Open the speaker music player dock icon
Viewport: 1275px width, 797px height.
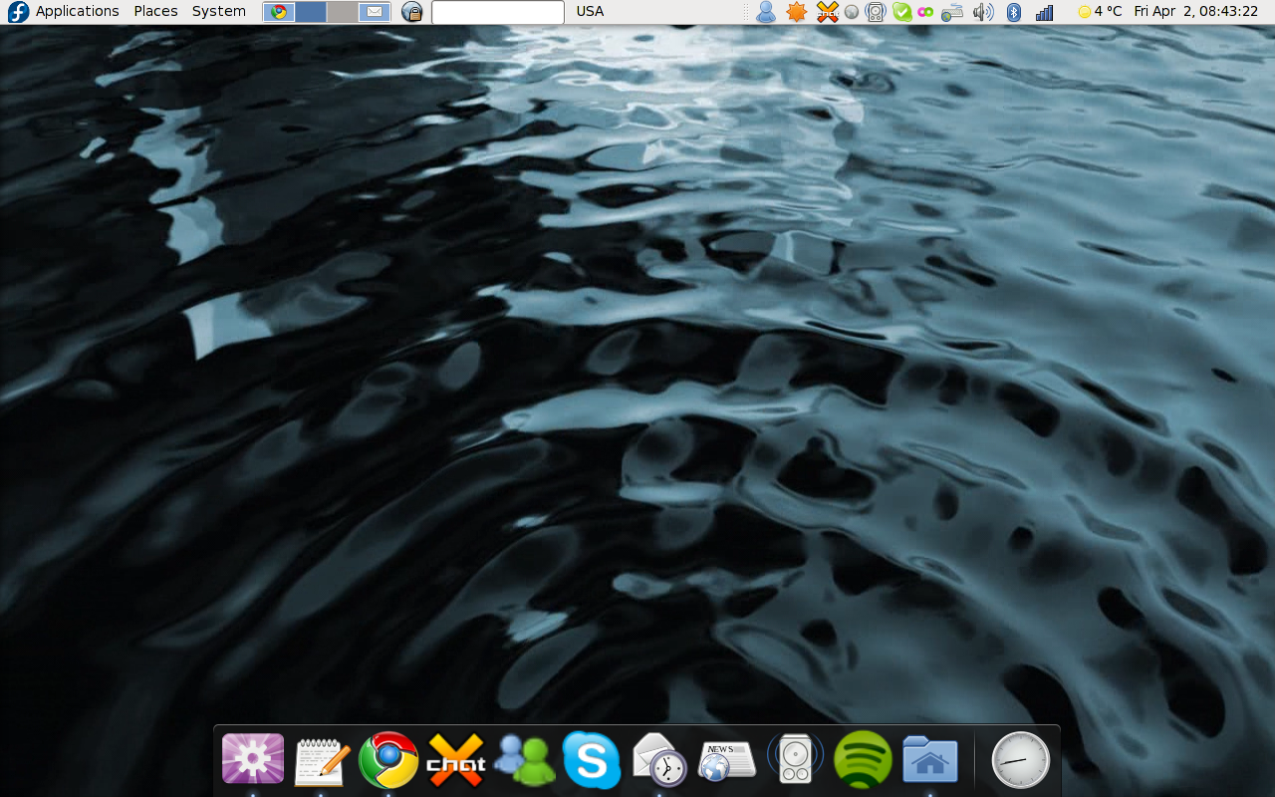(x=795, y=760)
